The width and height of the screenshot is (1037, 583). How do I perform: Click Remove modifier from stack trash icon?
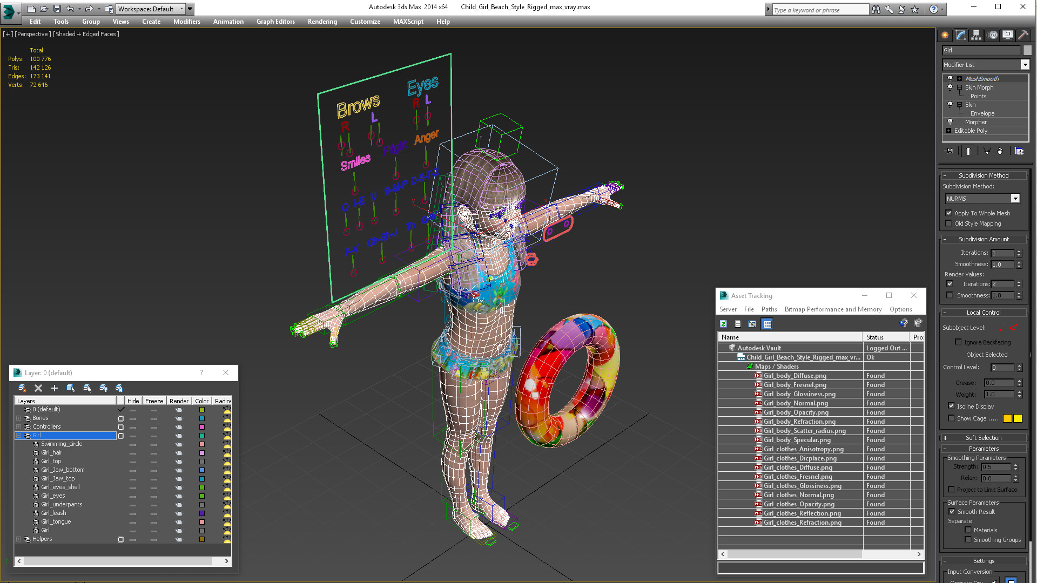(1000, 151)
